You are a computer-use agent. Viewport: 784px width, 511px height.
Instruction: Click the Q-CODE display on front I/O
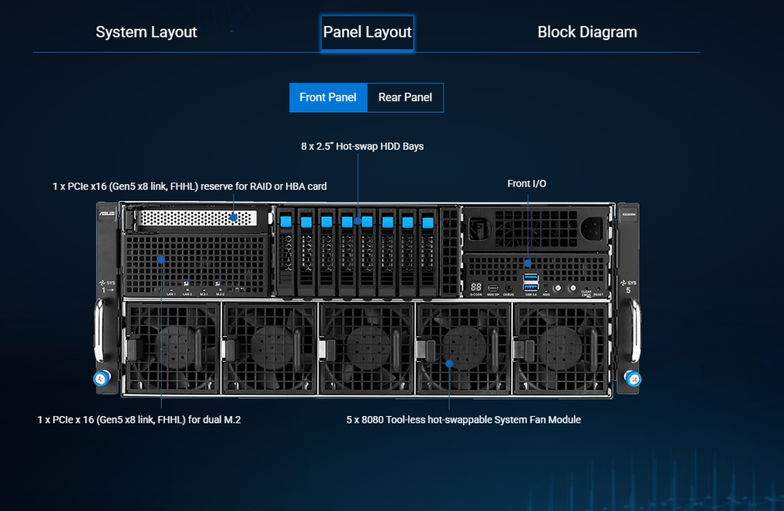point(476,287)
